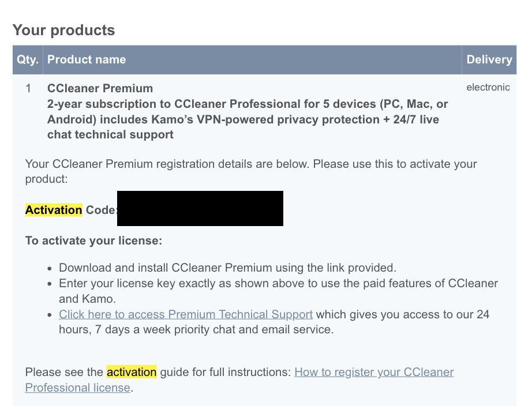This screenshot has width=532, height=406.
Task: Click the bold CCleaner Premium product title
Action: (x=100, y=88)
